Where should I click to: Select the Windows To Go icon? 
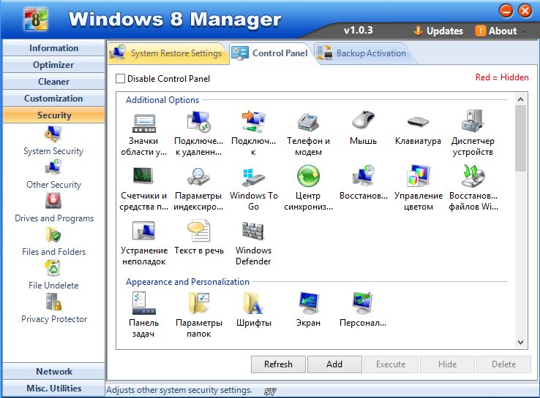(x=253, y=177)
